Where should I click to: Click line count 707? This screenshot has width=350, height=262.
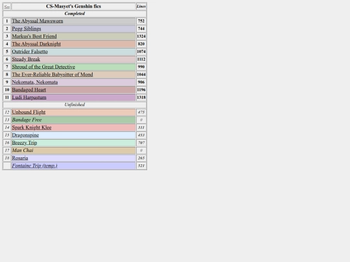(x=141, y=142)
